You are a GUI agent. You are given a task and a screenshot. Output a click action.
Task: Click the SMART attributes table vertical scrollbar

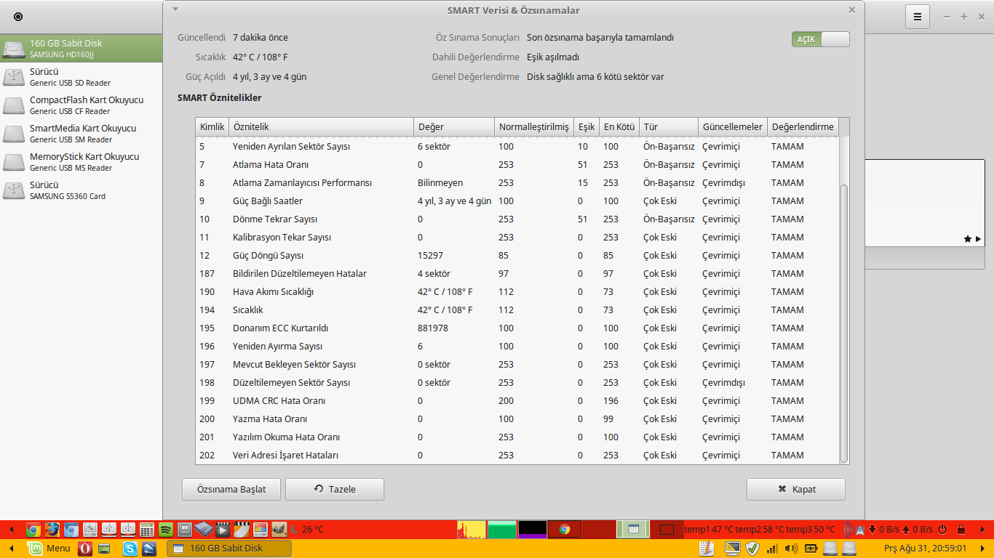(x=844, y=320)
